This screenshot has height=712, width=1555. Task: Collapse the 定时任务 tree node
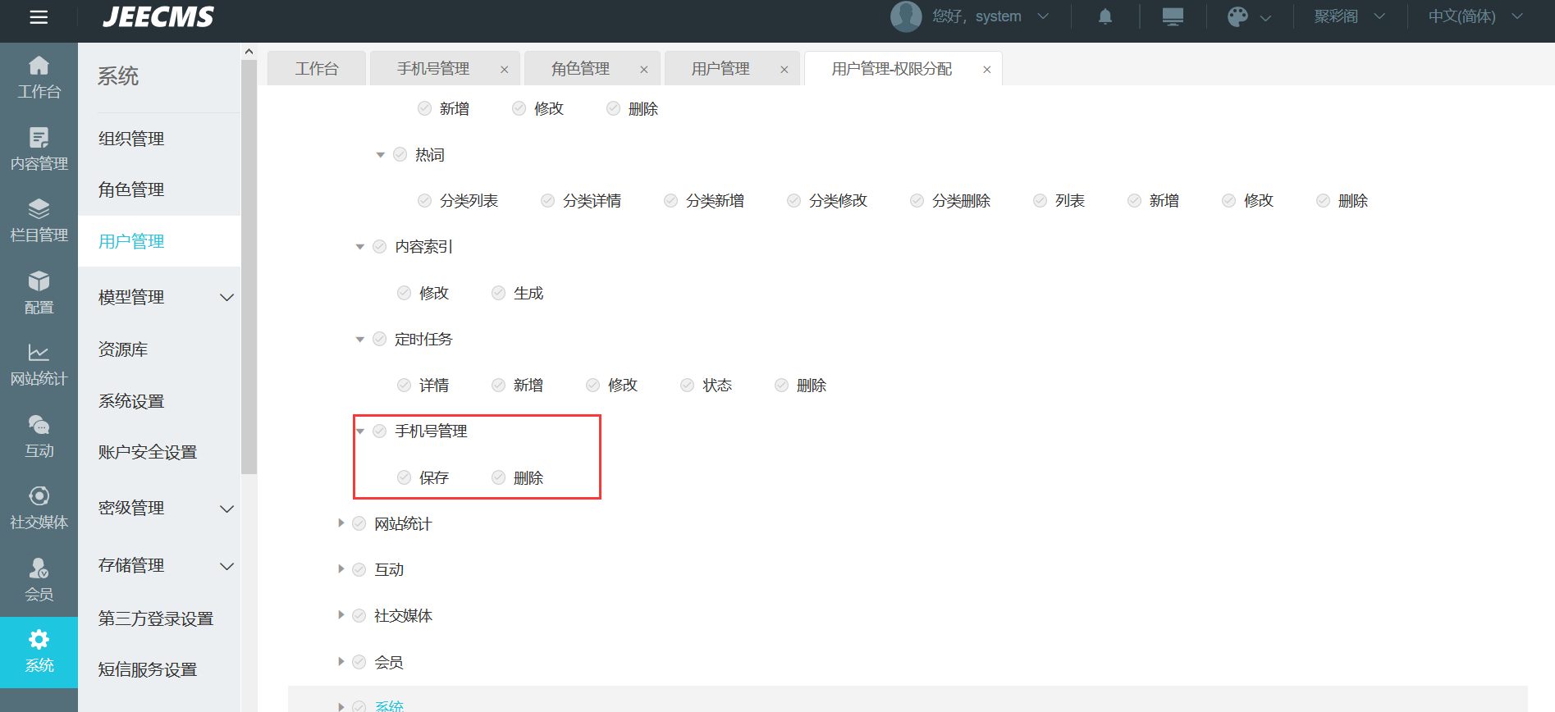[359, 339]
